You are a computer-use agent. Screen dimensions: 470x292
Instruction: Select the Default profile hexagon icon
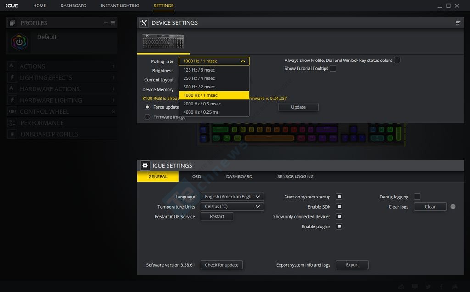19,42
